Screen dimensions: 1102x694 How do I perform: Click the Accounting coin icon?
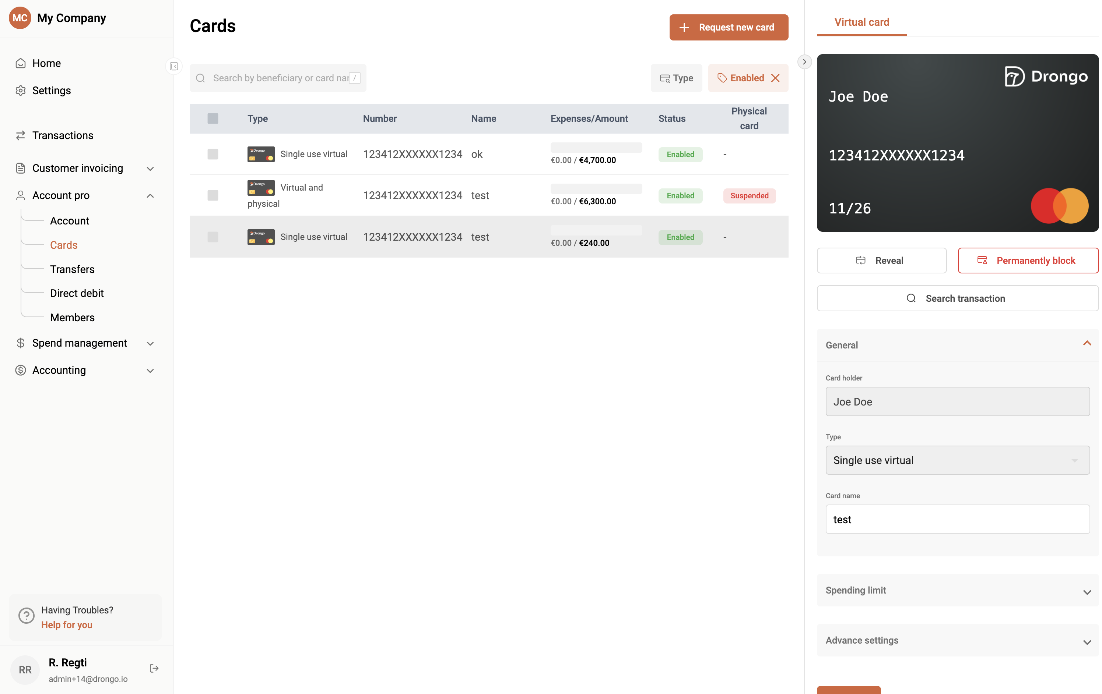21,370
